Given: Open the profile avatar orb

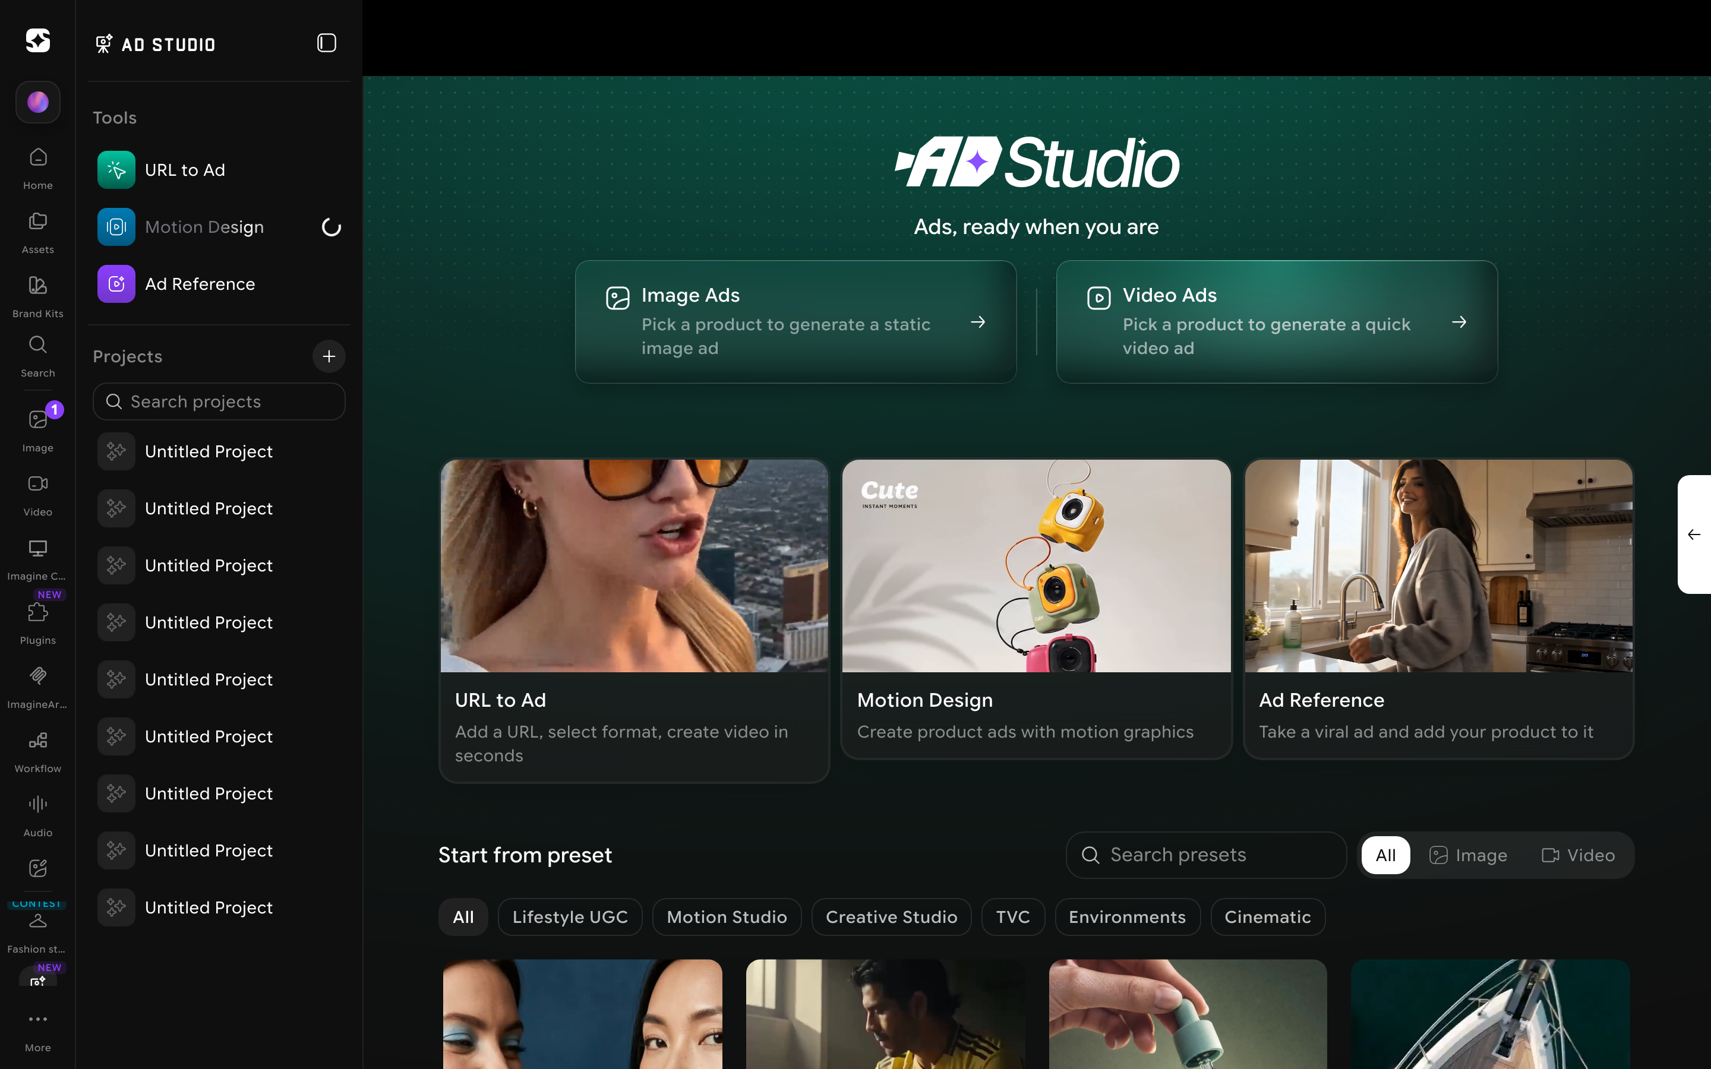Looking at the screenshot, I should coord(37,102).
